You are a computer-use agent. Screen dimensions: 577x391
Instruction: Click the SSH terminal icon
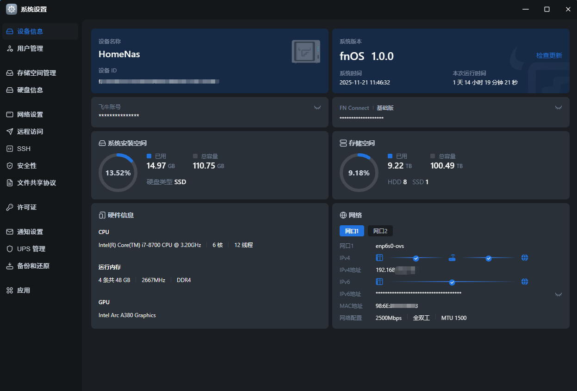pyautogui.click(x=10, y=149)
